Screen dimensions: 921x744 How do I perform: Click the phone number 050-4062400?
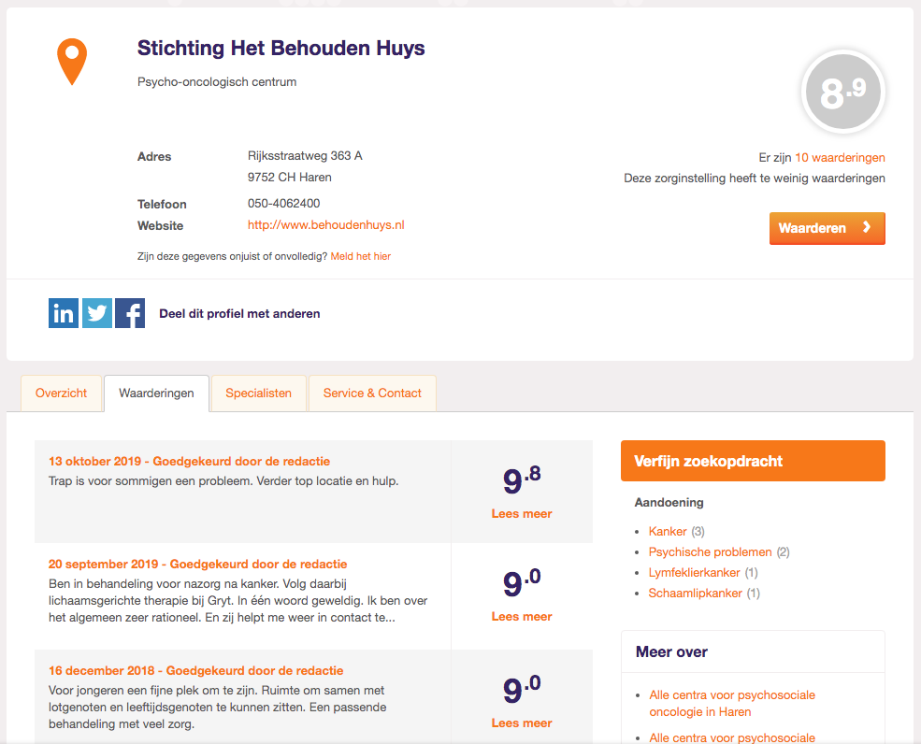pos(283,203)
